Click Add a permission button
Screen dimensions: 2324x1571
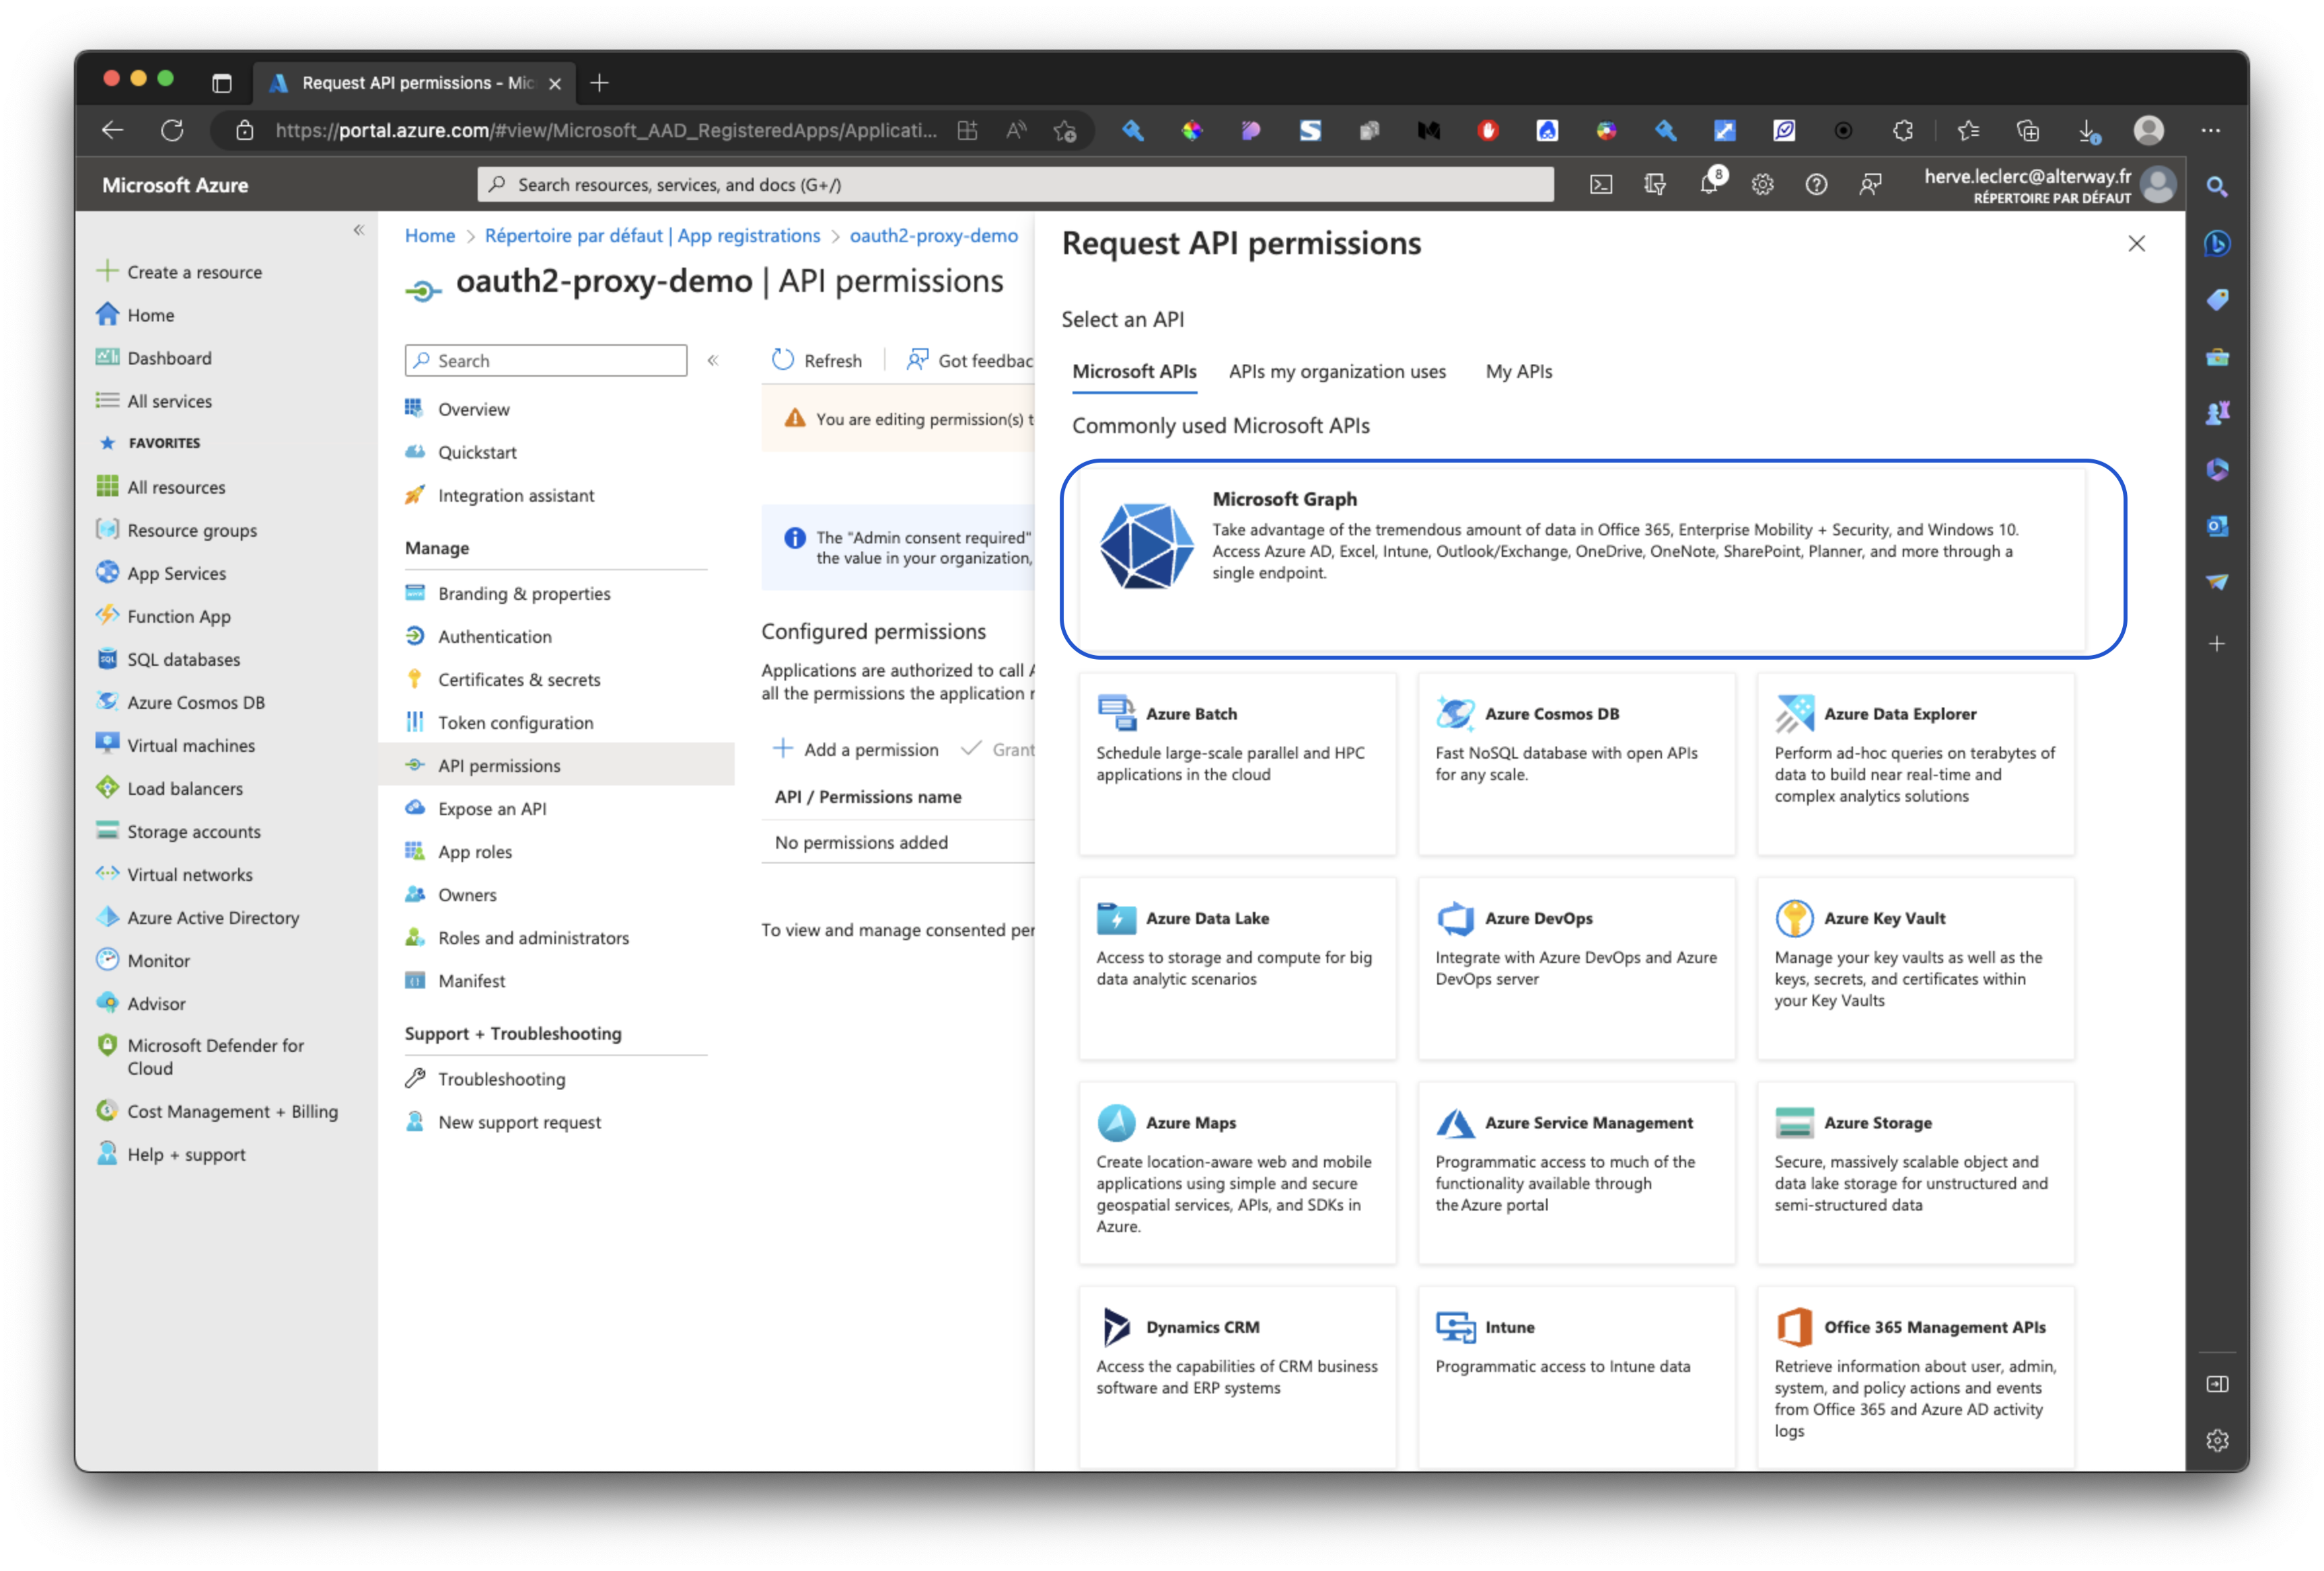pyautogui.click(x=856, y=750)
